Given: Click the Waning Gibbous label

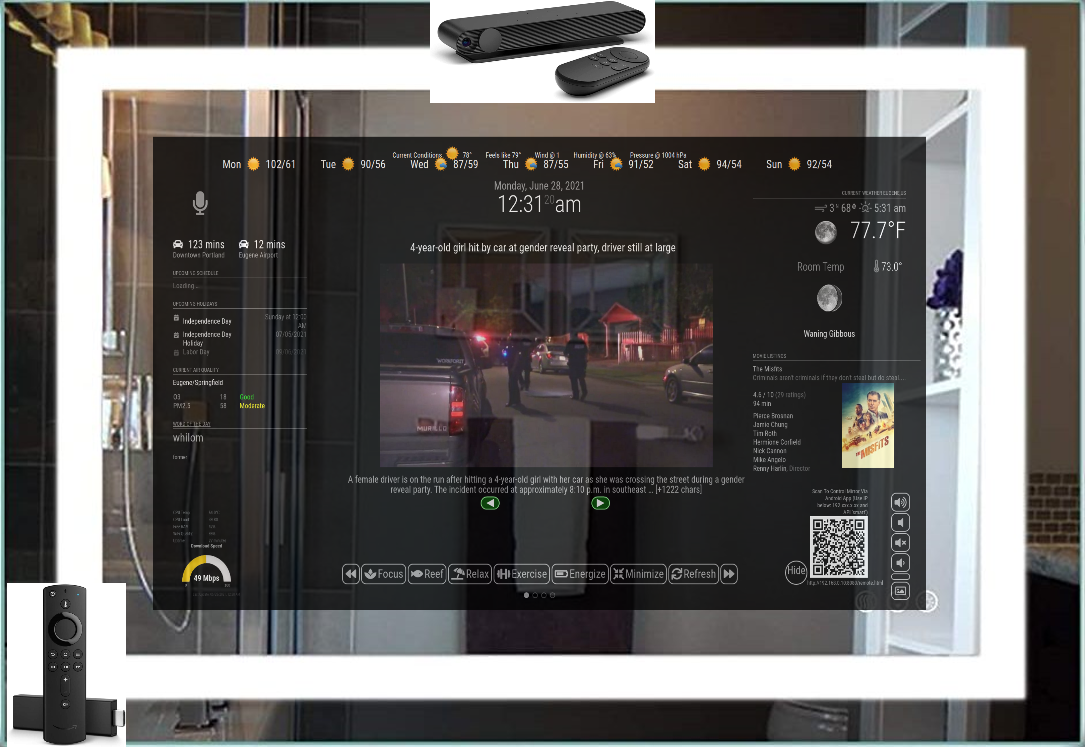Looking at the screenshot, I should coord(829,334).
